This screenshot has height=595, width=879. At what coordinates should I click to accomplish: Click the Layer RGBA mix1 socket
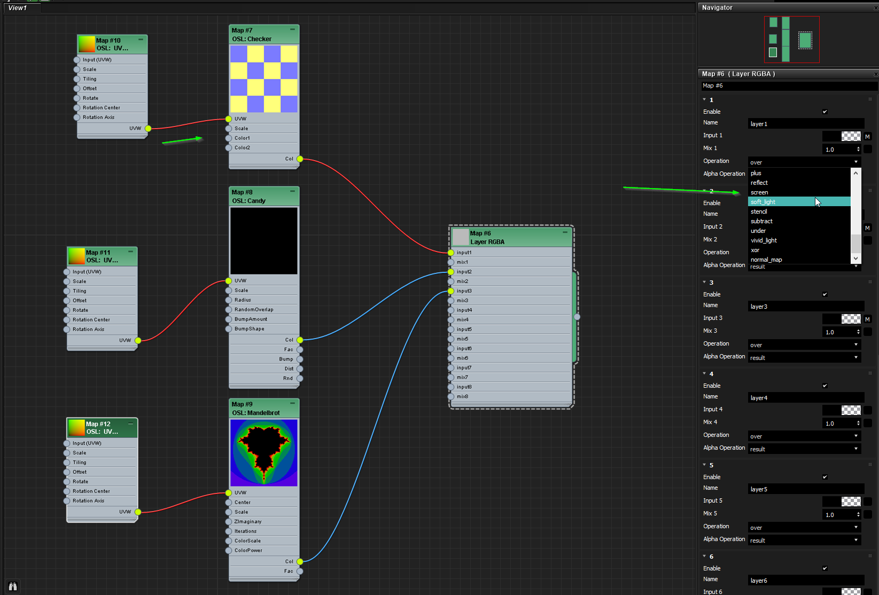pyautogui.click(x=451, y=262)
